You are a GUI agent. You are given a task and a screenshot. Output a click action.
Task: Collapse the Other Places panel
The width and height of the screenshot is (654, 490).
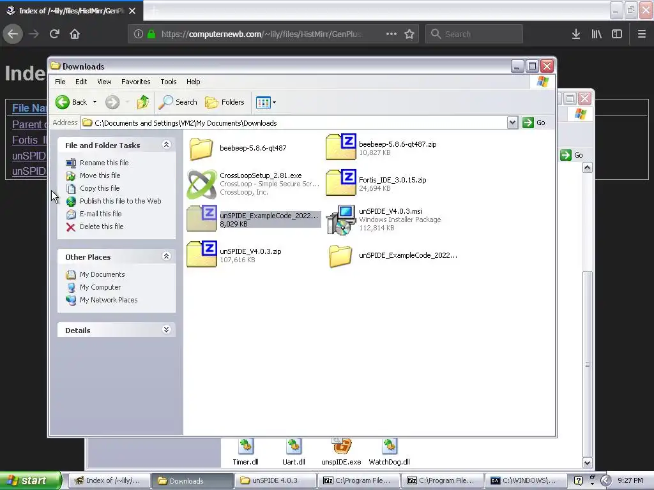click(166, 256)
